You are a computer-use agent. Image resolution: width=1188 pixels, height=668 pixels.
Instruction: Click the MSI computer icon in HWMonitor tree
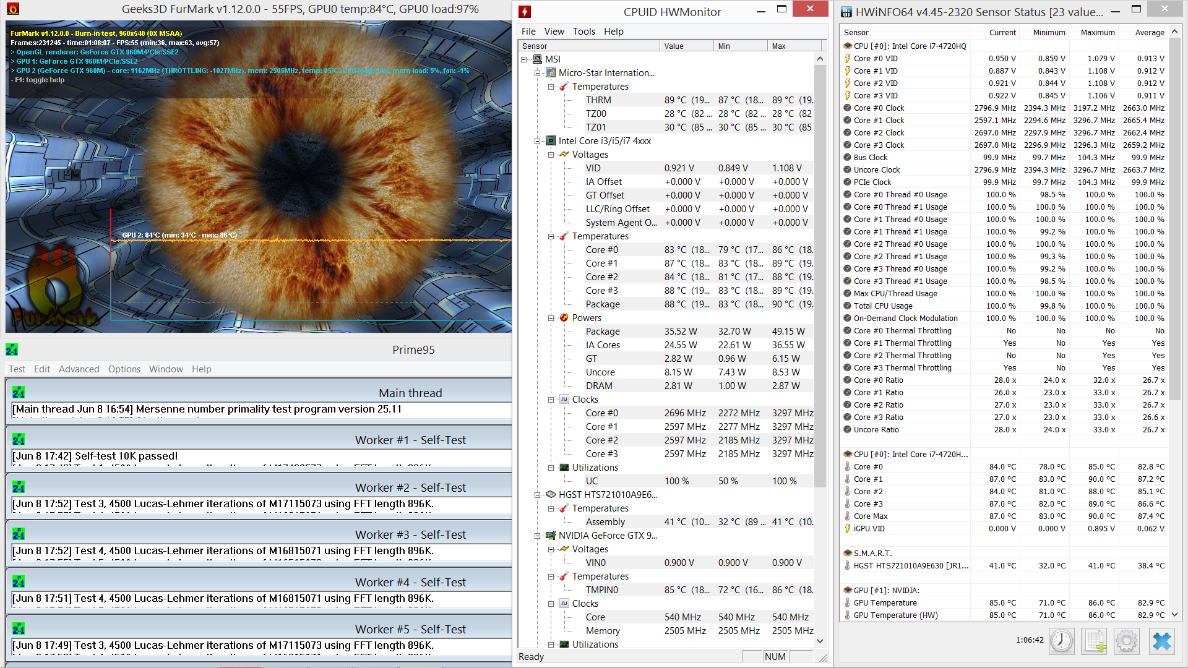537,59
